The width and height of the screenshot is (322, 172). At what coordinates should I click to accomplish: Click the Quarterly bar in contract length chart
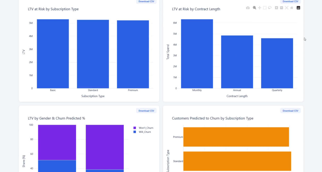click(277, 63)
